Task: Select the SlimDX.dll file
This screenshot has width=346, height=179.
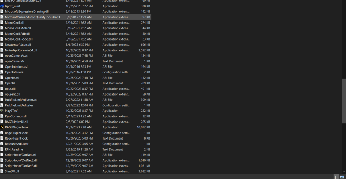Action: click(x=75, y=171)
